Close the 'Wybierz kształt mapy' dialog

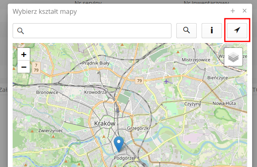pos(244,11)
